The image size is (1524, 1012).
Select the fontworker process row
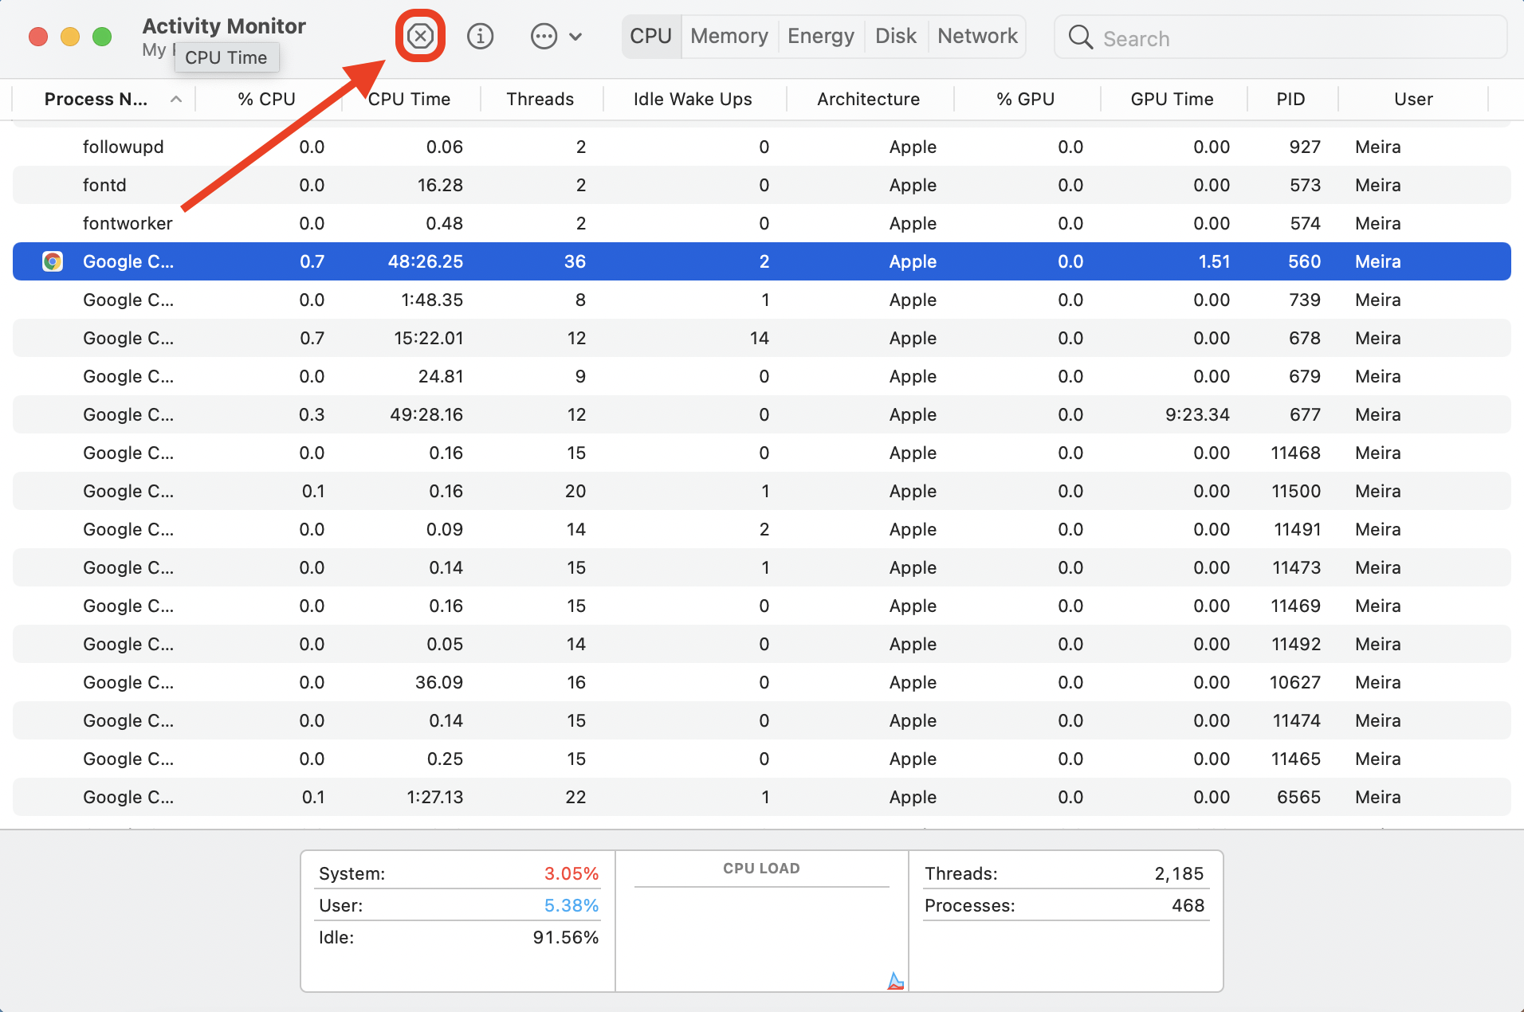(x=762, y=223)
